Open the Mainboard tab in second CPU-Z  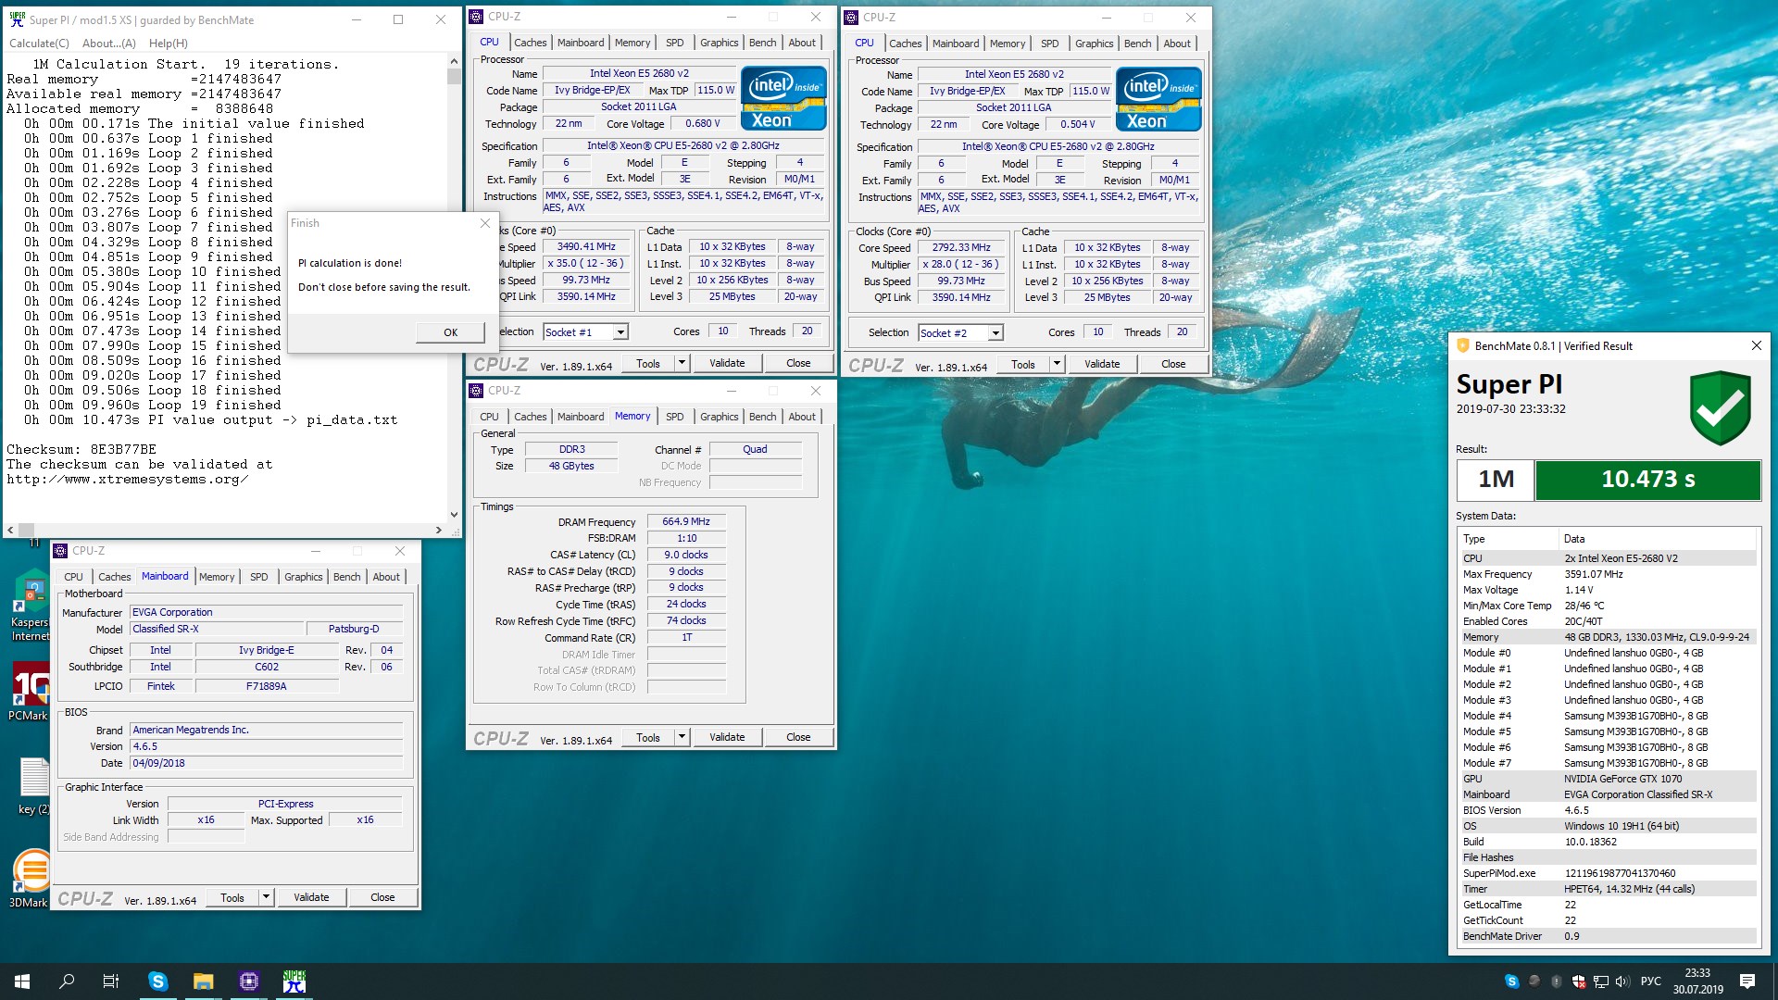[956, 44]
